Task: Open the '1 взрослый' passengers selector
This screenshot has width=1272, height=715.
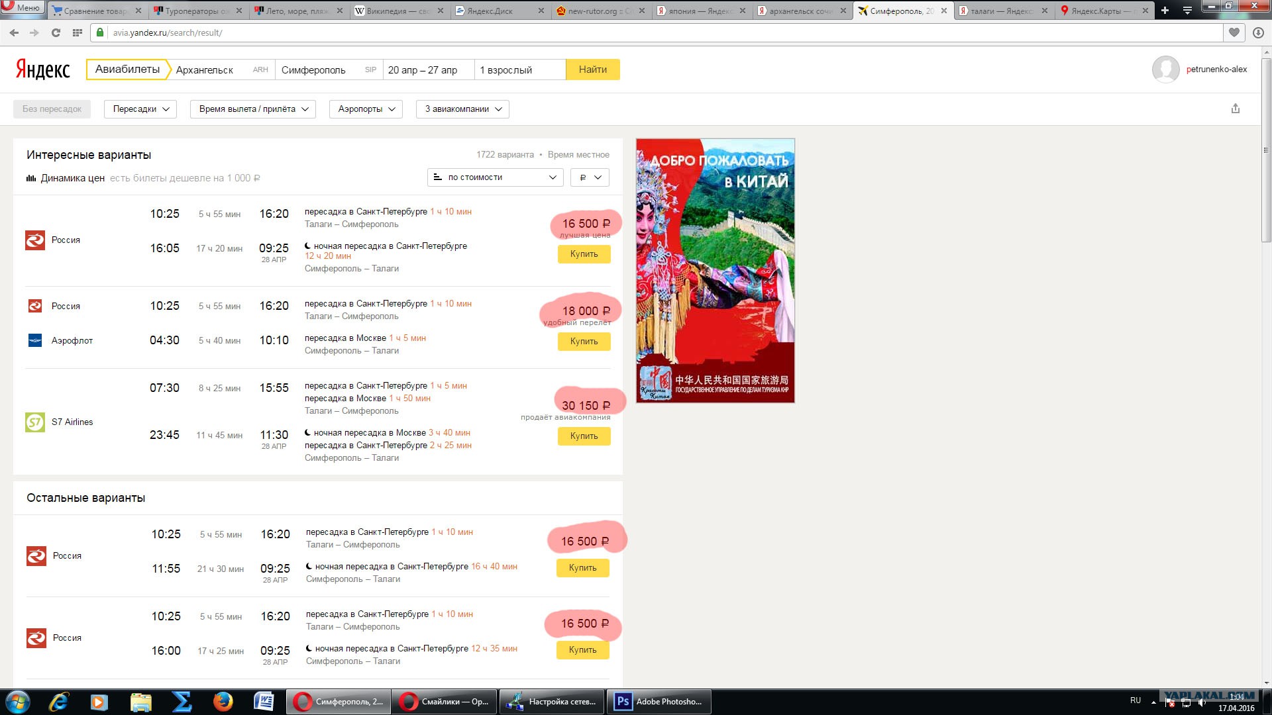Action: [x=520, y=70]
